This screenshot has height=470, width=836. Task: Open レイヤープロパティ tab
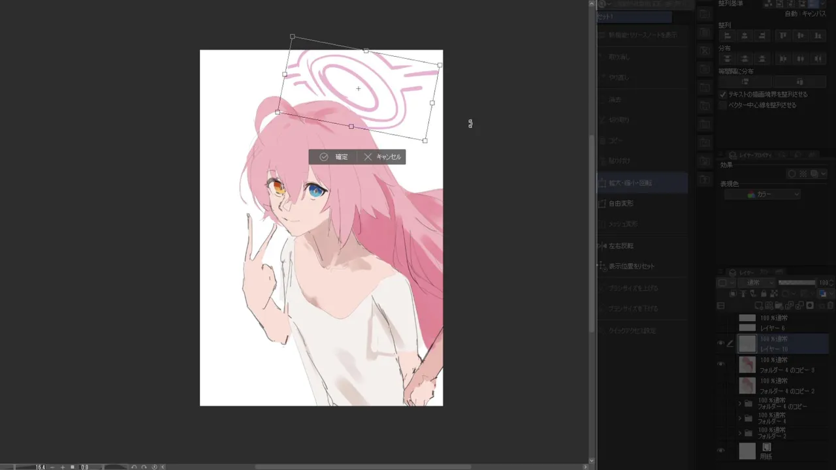[754, 155]
